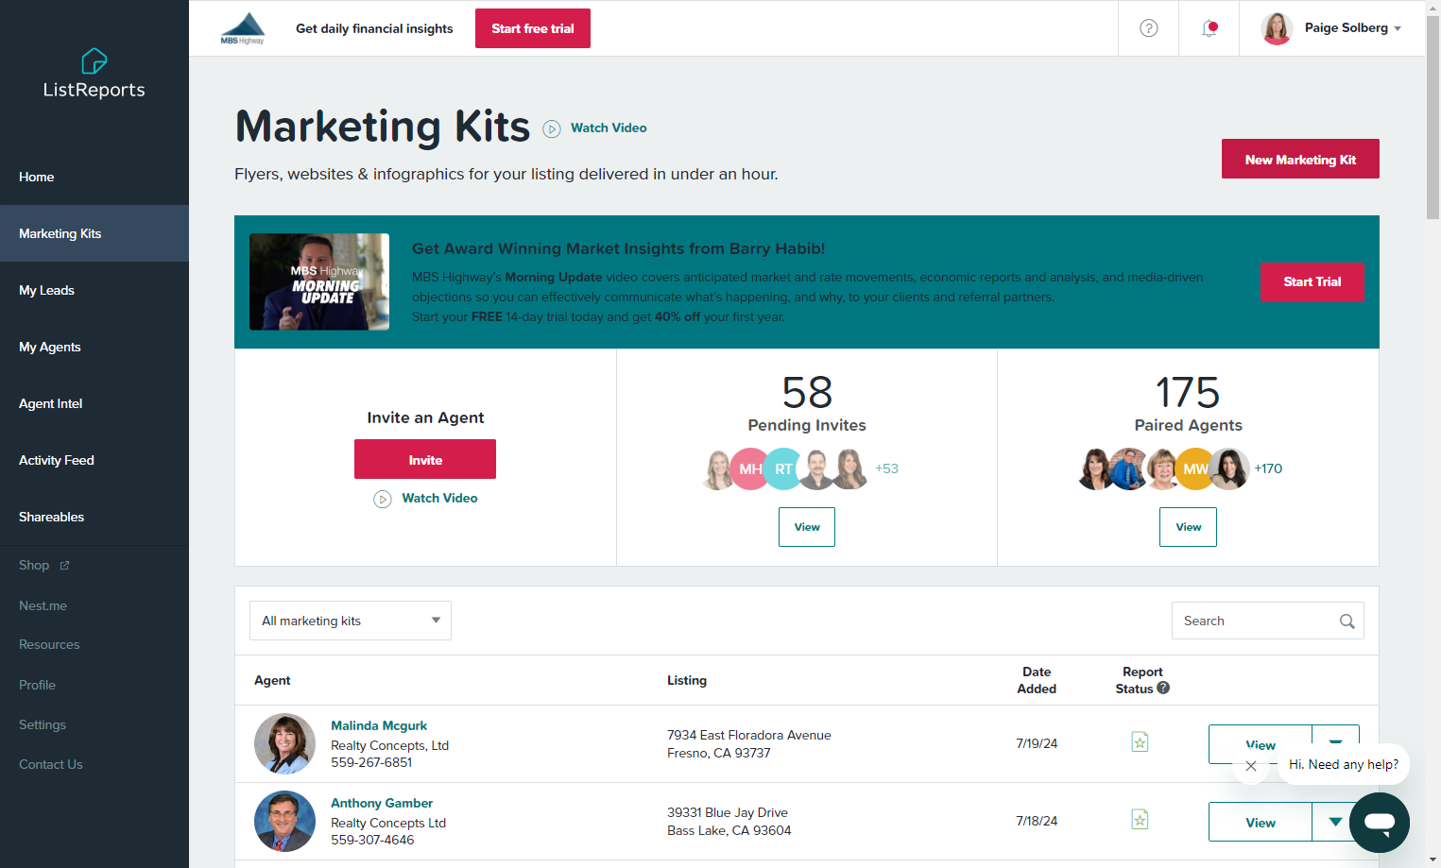
Task: Click the Invite button
Action: pyautogui.click(x=425, y=459)
